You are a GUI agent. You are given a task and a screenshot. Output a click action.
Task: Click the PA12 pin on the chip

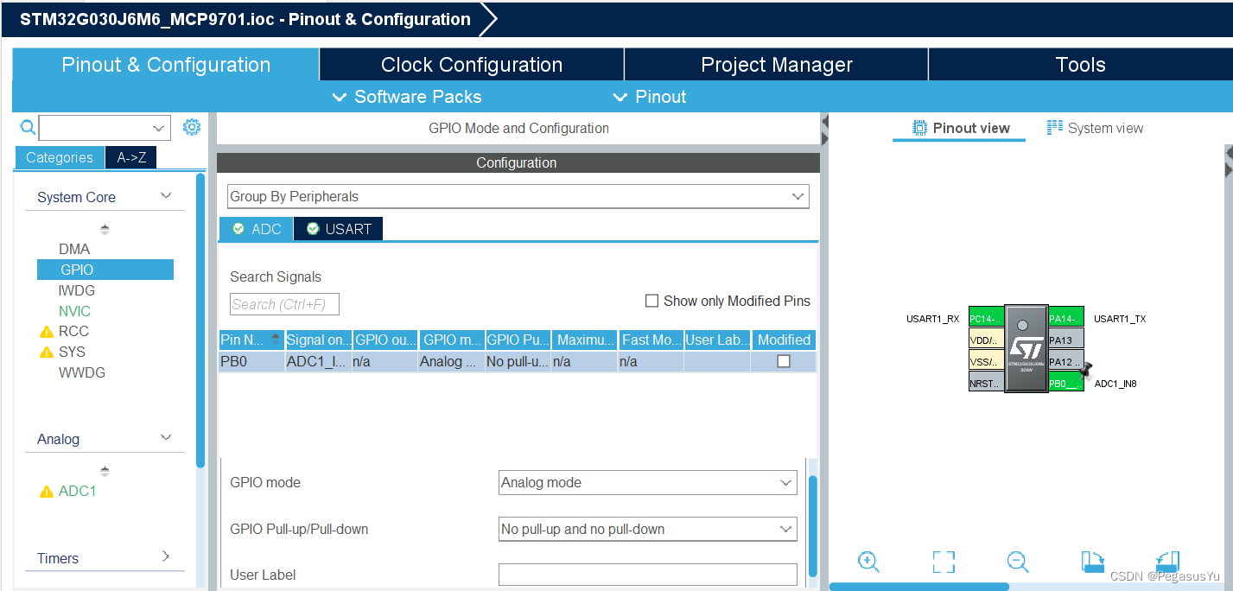pos(1065,362)
